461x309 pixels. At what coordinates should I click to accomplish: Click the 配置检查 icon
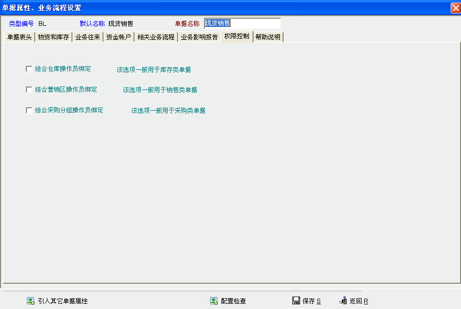coord(214,301)
